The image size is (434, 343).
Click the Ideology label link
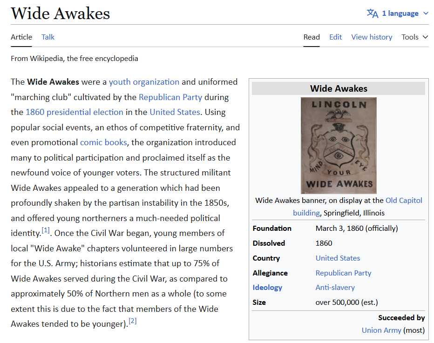(267, 288)
